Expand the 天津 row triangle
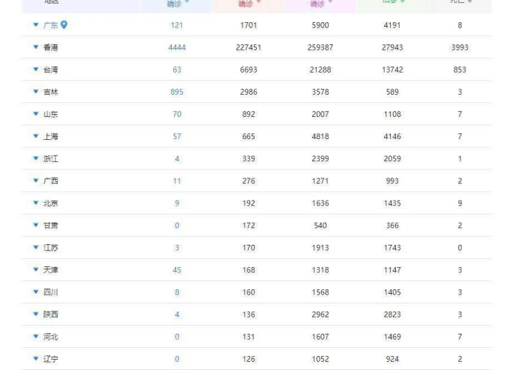518x370 pixels. pos(36,269)
